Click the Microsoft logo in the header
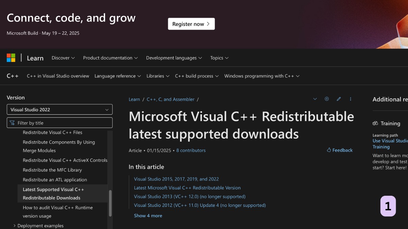The width and height of the screenshot is (408, 229). [11, 58]
